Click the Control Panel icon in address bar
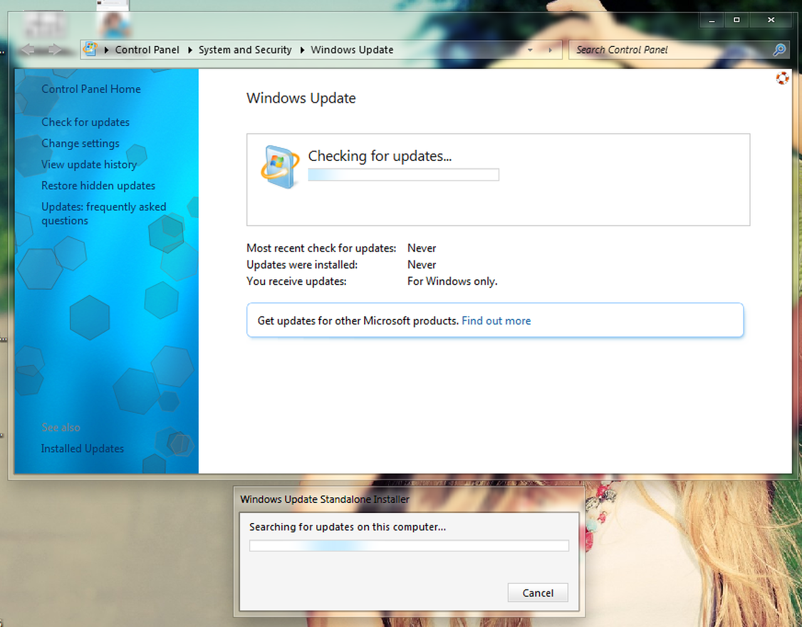Viewport: 802px width, 627px height. click(x=90, y=49)
